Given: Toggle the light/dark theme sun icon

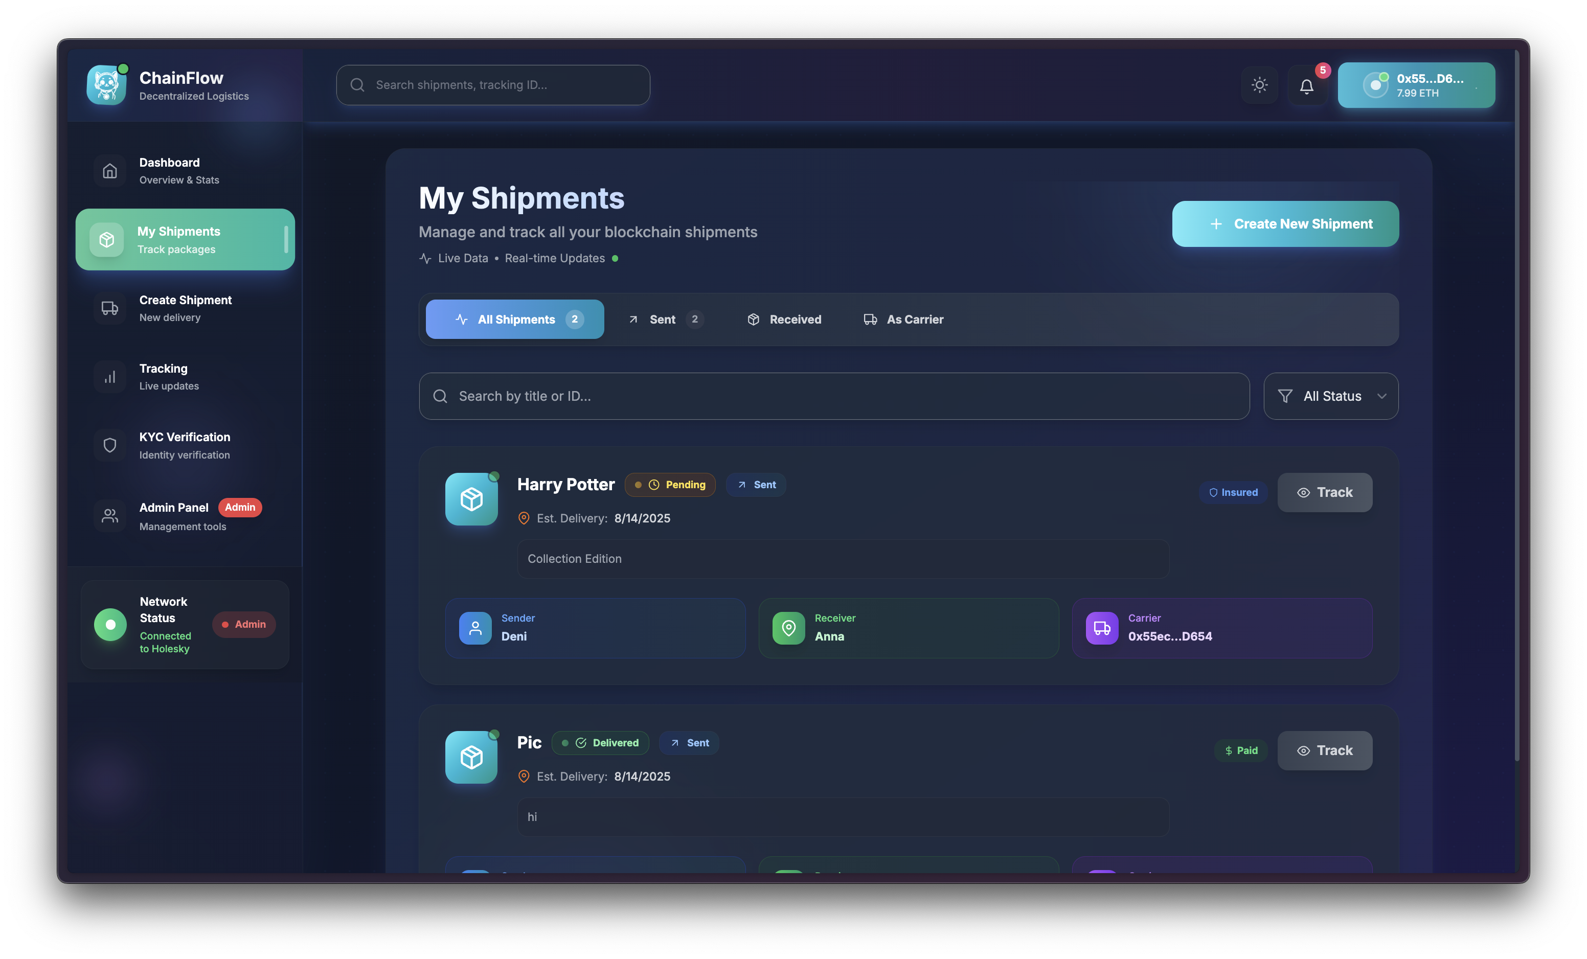Looking at the screenshot, I should click(1259, 85).
